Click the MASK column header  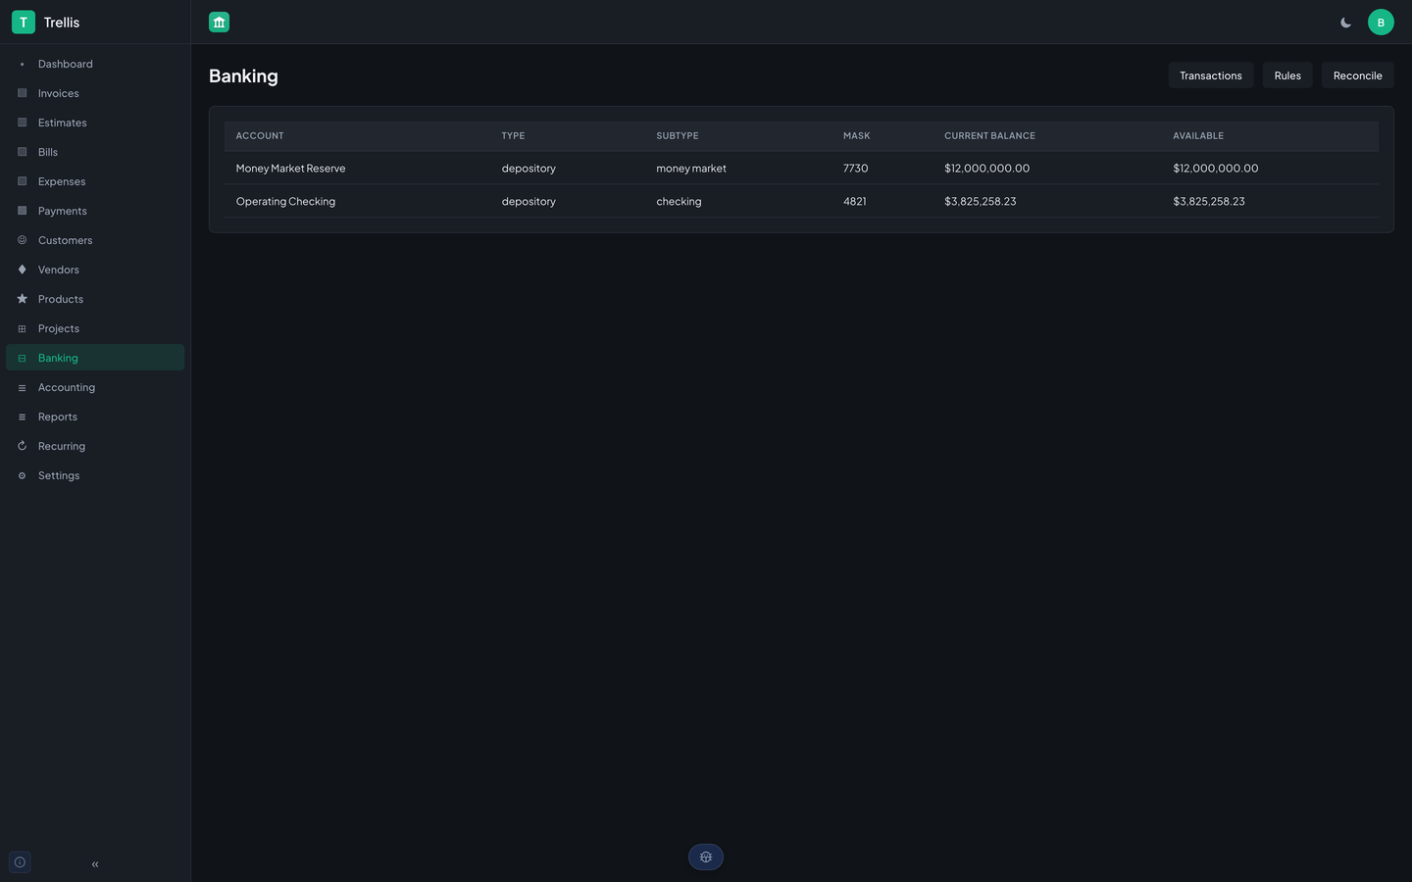pos(857,136)
